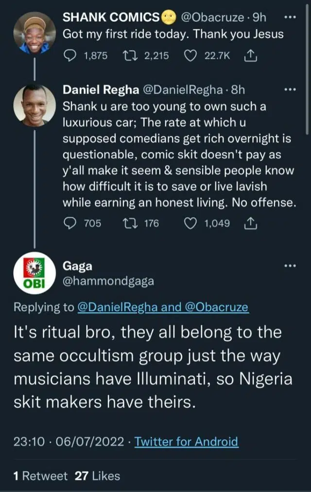Open more options on Gaga's tweet
The width and height of the screenshot is (311, 492).
pos(290,266)
